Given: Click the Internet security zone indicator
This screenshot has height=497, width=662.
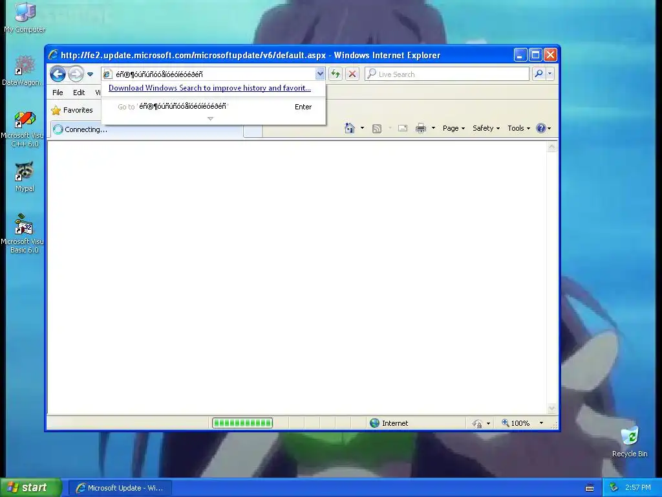Looking at the screenshot, I should point(389,423).
